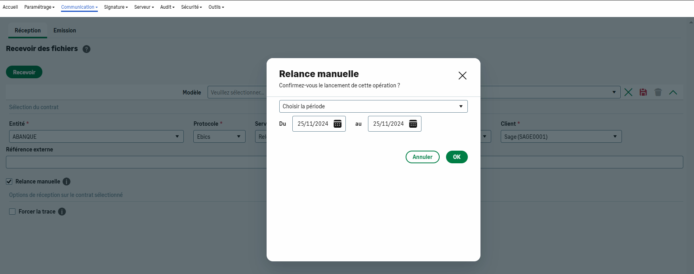Click the green X clear model icon
The width and height of the screenshot is (694, 274).
tap(628, 92)
